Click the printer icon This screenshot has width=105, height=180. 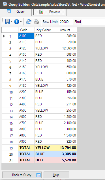coord(37,22)
